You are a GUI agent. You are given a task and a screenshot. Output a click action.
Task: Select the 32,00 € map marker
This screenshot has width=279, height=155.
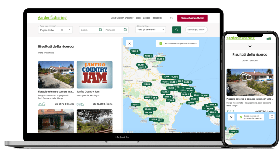(148, 109)
